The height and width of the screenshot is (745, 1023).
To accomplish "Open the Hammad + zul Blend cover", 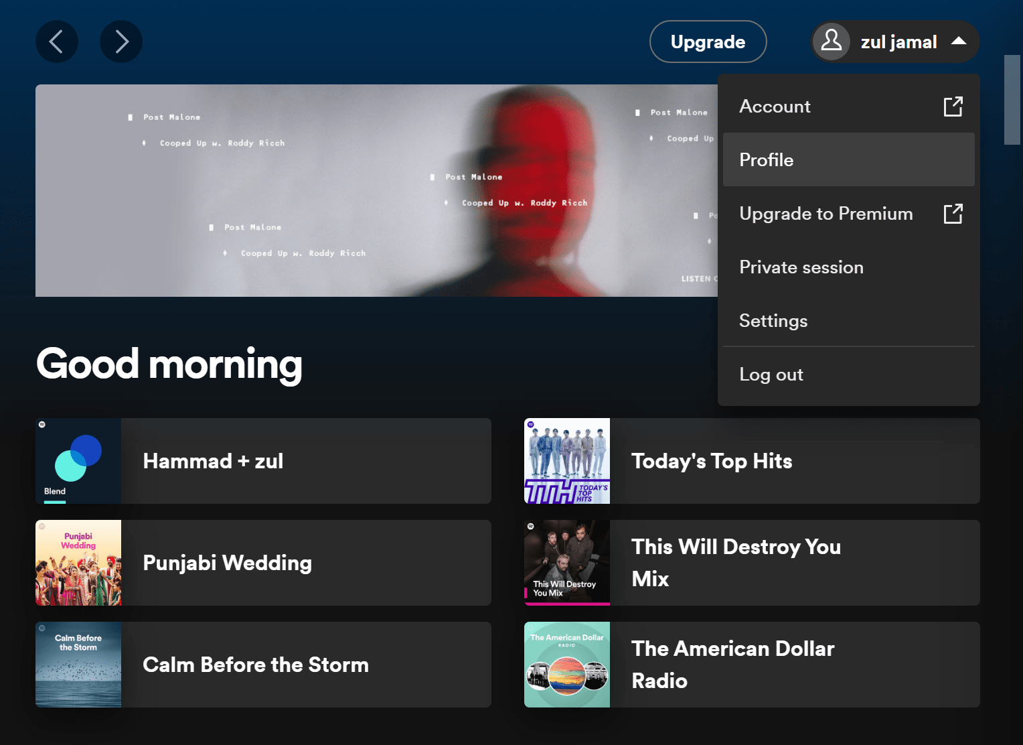I will 78,461.
